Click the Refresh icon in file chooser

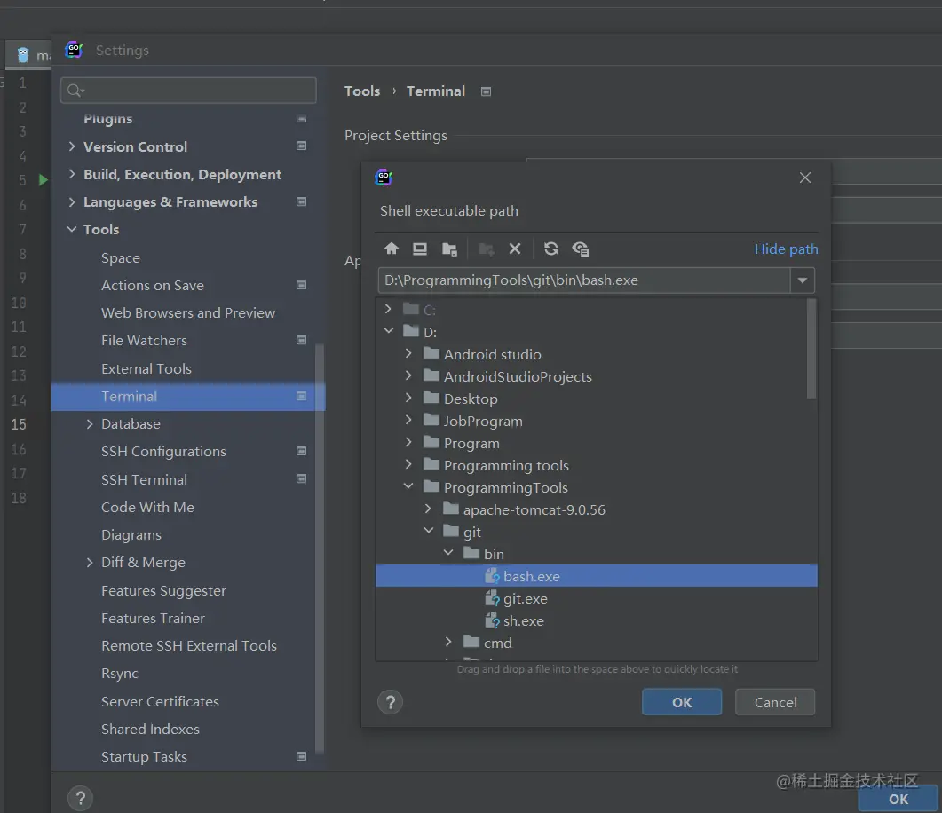click(550, 249)
